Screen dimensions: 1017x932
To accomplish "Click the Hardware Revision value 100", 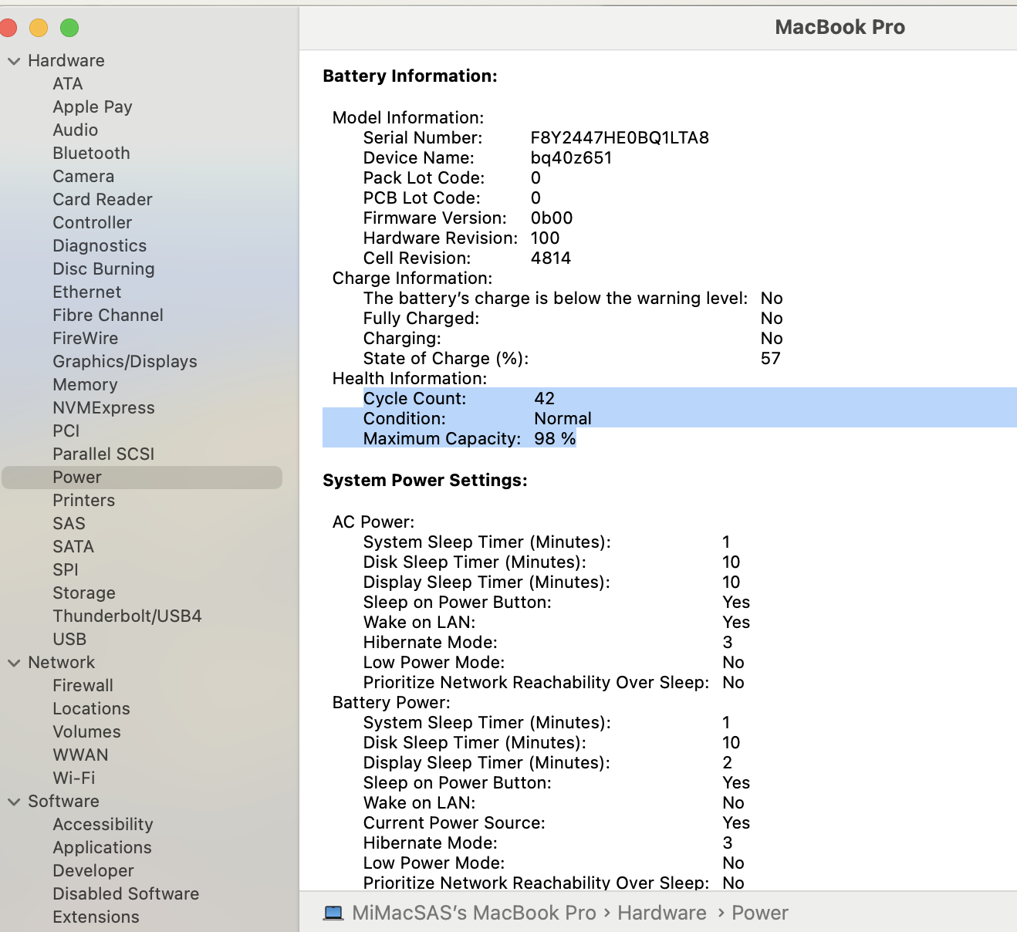I will point(545,238).
